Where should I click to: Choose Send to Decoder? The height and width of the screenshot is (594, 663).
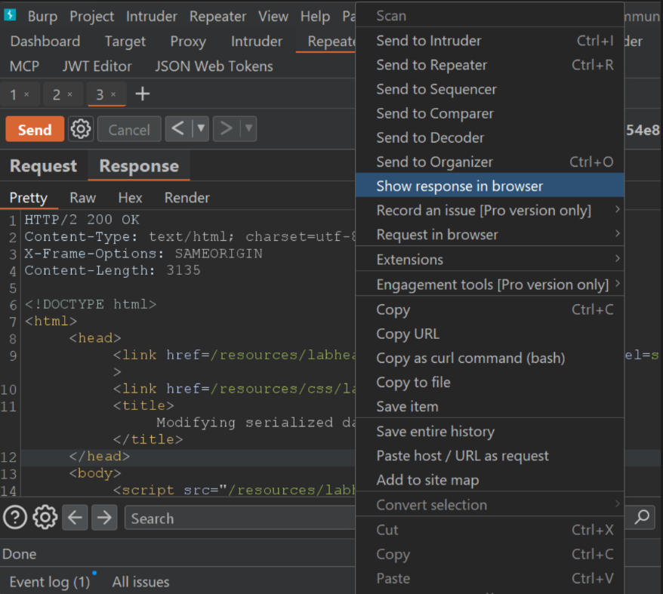coord(489,137)
